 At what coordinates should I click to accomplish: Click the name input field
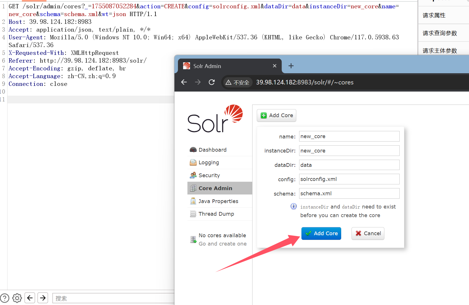point(349,136)
